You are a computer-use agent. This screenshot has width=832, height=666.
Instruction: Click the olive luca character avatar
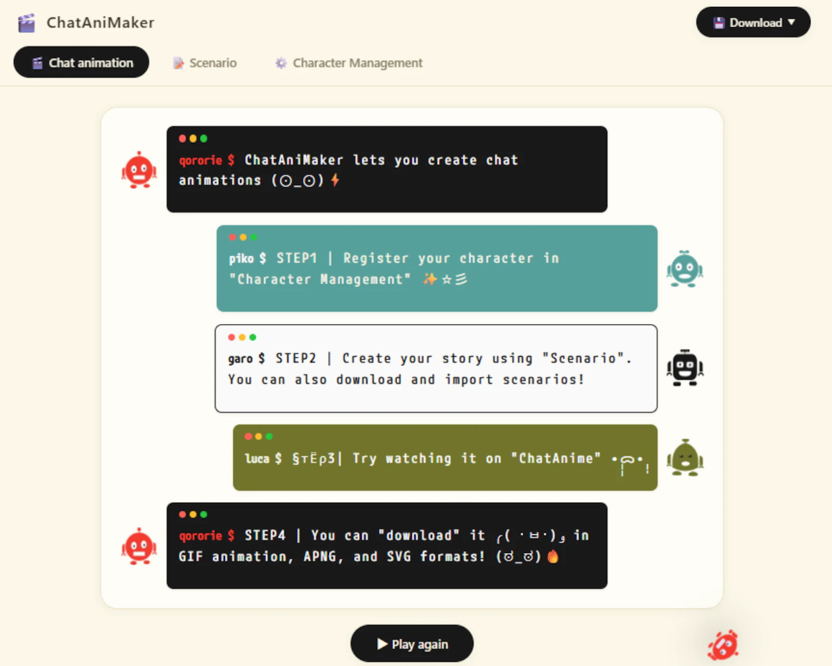pyautogui.click(x=685, y=458)
